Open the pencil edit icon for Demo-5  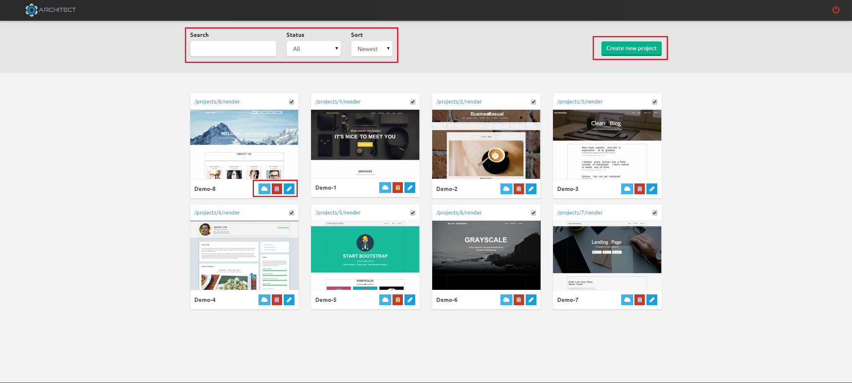[x=410, y=300]
